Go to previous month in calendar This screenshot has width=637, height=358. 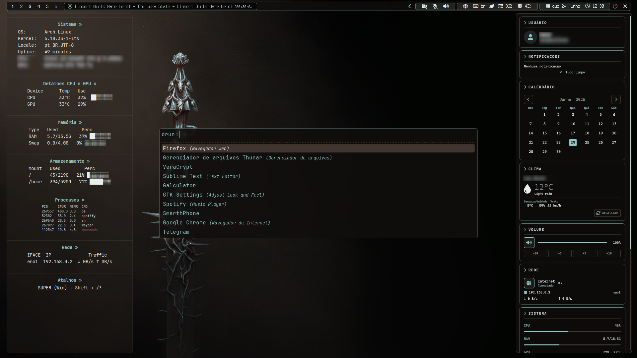529,99
